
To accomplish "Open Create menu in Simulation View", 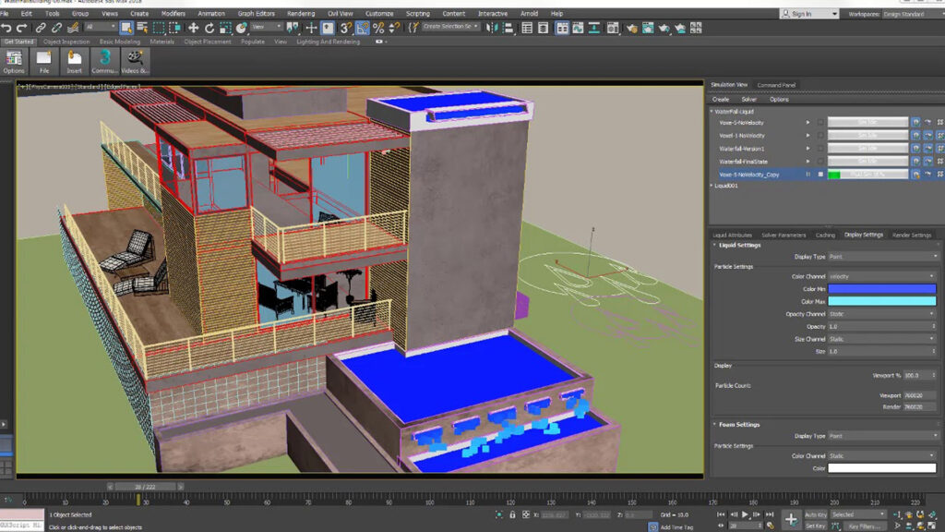I will pyautogui.click(x=720, y=100).
